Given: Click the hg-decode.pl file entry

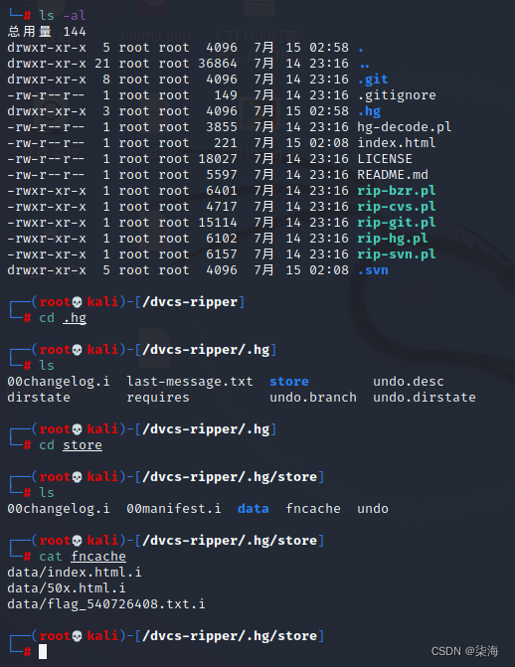Looking at the screenshot, I should click(x=405, y=127).
